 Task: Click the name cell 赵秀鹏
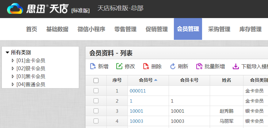point(227,111)
